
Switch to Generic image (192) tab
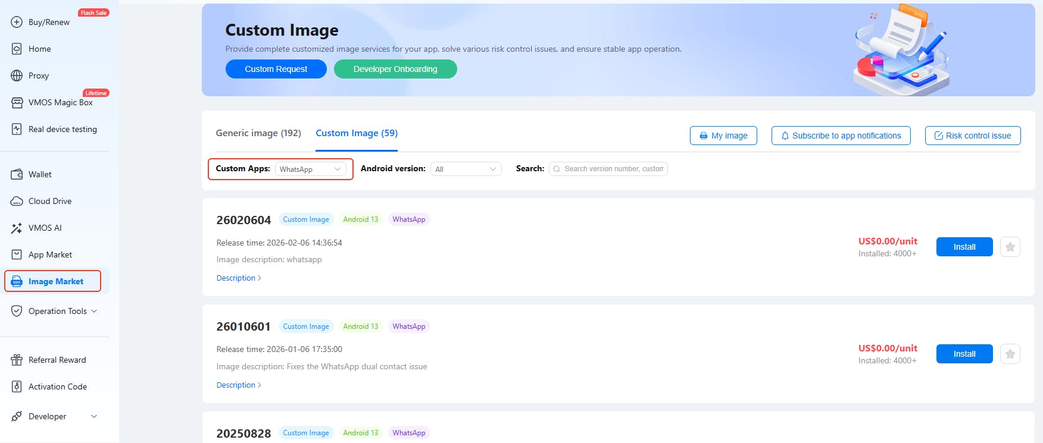click(x=258, y=133)
